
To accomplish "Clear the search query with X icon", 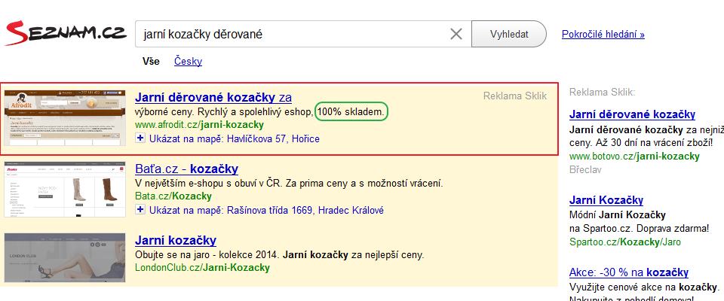I will point(456,34).
